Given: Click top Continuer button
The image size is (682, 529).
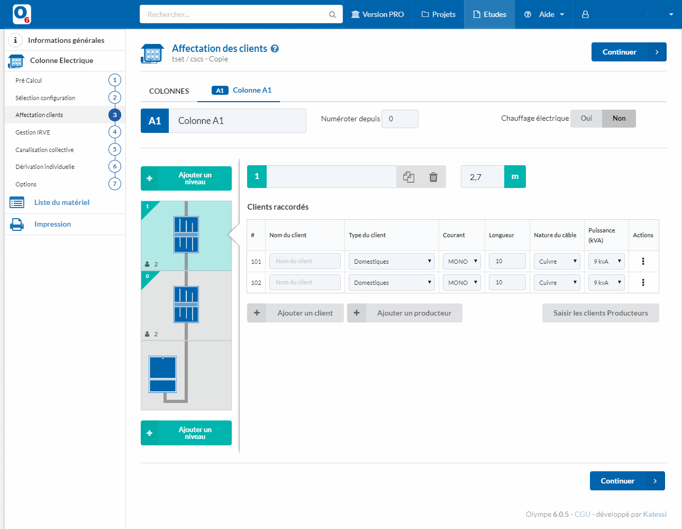Looking at the screenshot, I should click(x=629, y=52).
